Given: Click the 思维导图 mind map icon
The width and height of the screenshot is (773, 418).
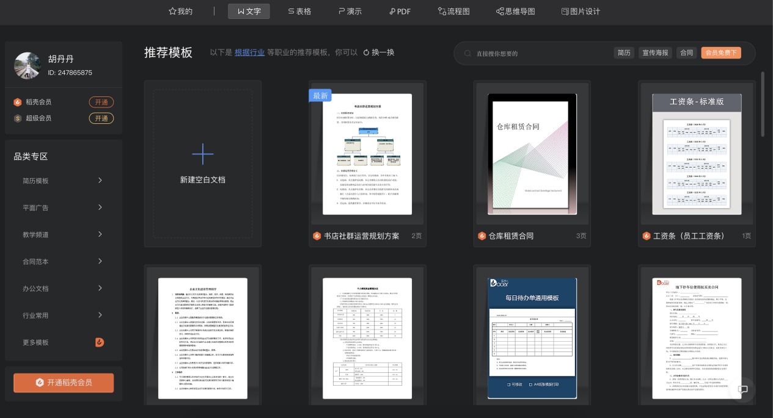Looking at the screenshot, I should (x=500, y=11).
